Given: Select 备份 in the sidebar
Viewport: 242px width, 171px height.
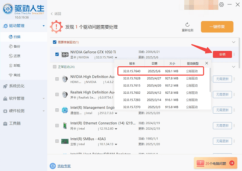Looking at the screenshot, I should pyautogui.click(x=24, y=46).
